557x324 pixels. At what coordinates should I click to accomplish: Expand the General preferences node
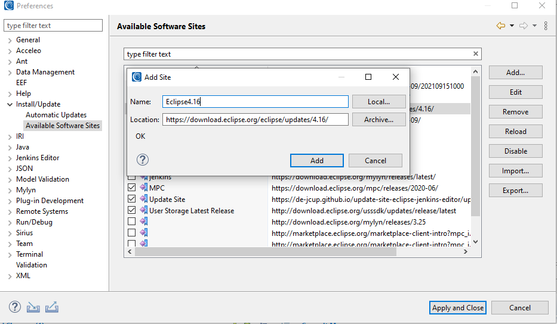(10, 40)
